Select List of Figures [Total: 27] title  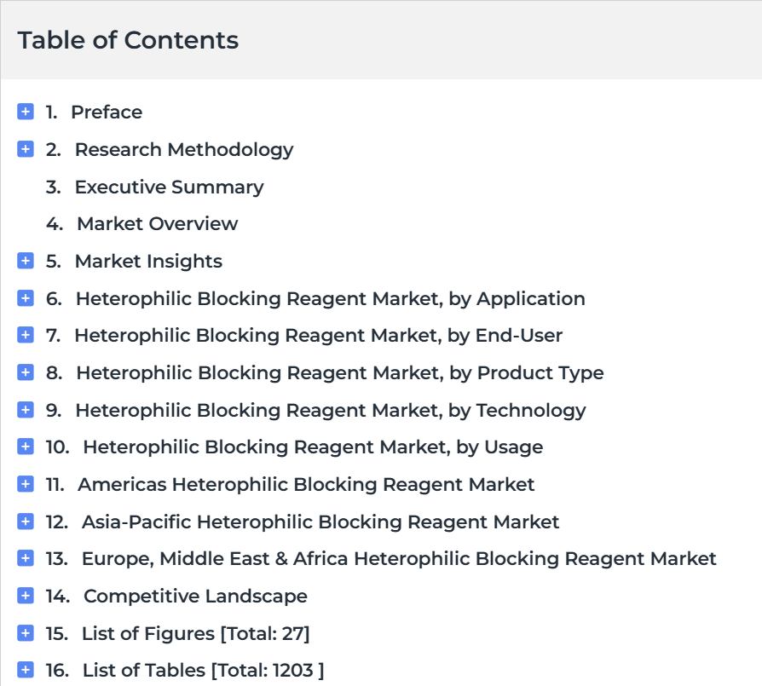click(195, 633)
